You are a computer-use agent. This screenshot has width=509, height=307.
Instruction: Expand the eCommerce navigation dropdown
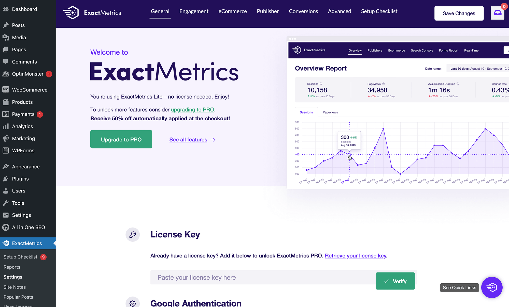click(233, 11)
